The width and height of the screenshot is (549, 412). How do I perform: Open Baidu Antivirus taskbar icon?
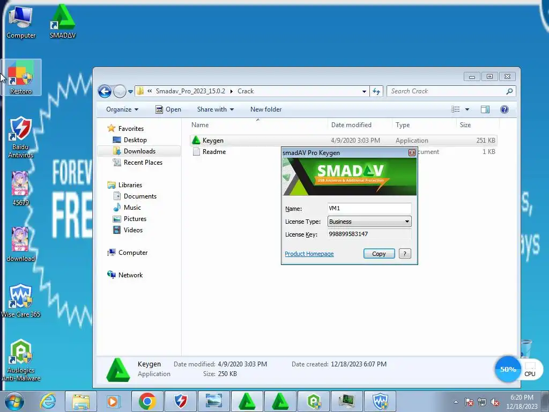180,401
